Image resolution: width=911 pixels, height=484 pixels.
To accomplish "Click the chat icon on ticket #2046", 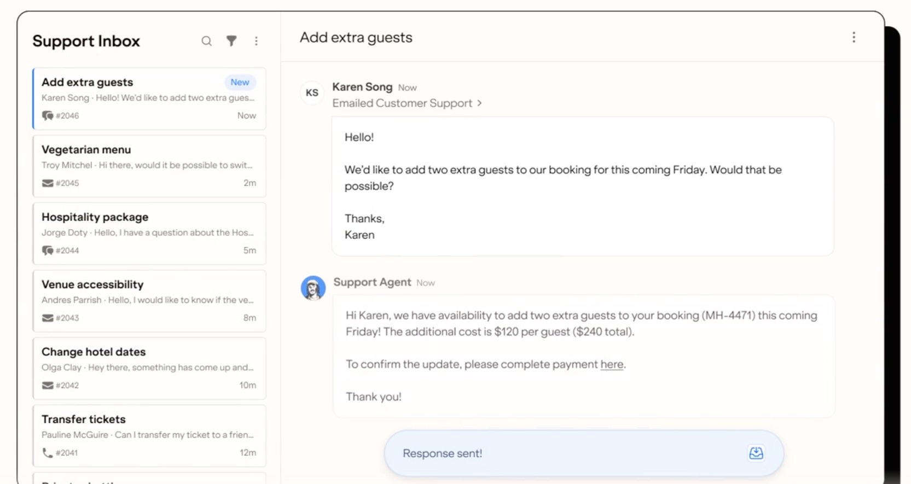I will coord(48,115).
